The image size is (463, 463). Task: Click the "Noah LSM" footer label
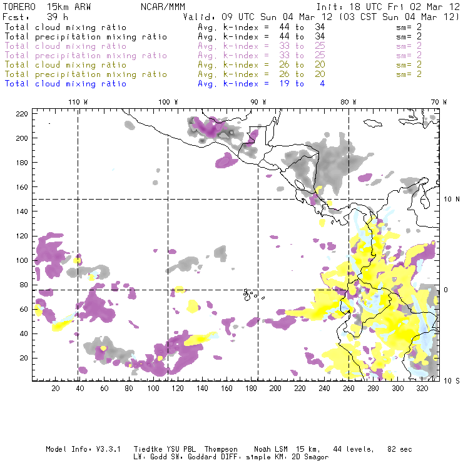(271, 449)
